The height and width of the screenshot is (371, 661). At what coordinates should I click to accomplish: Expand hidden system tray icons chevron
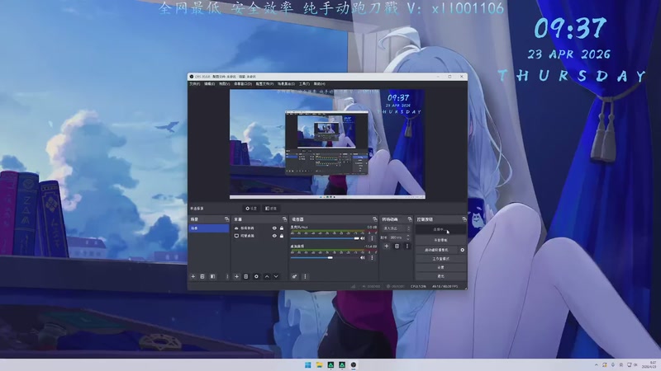[596, 364]
